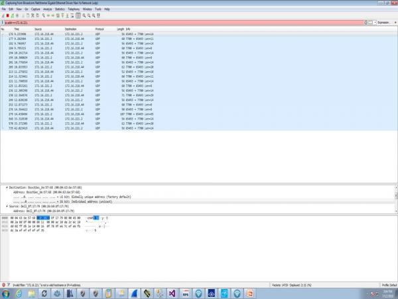Click the Profile: Default status bar entry
The width and height of the screenshot is (398, 299).
point(389,285)
